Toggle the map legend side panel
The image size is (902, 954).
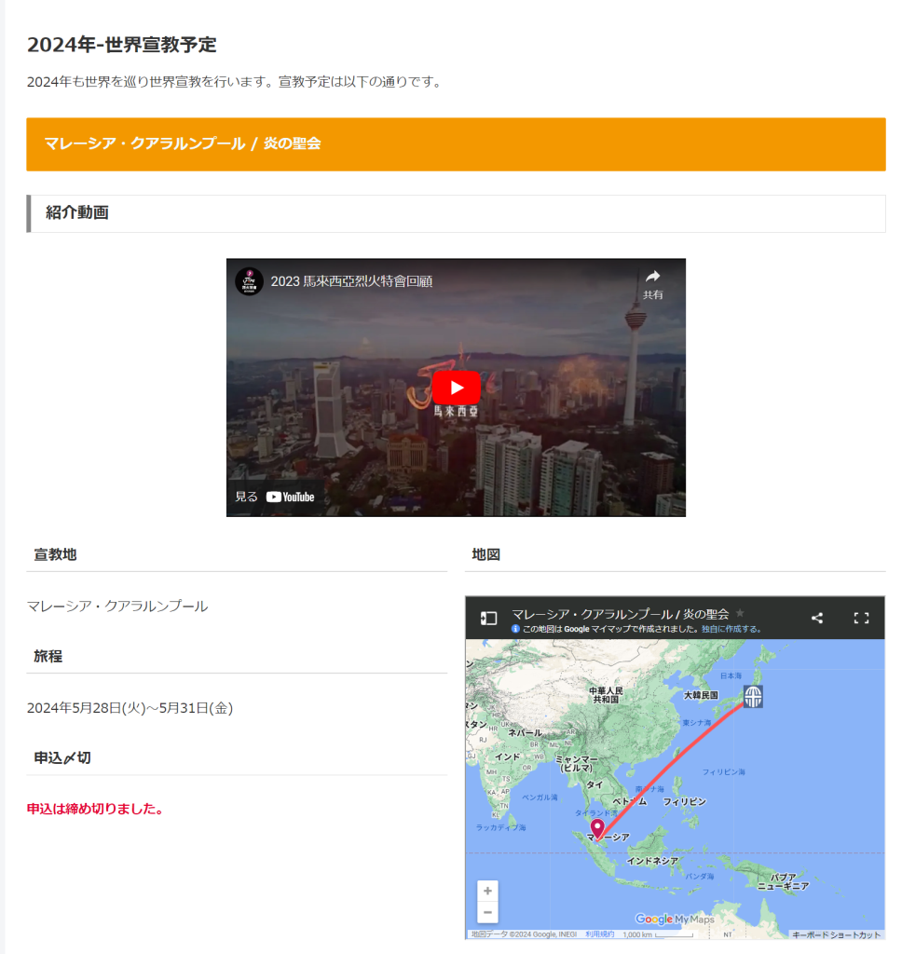pyautogui.click(x=488, y=618)
